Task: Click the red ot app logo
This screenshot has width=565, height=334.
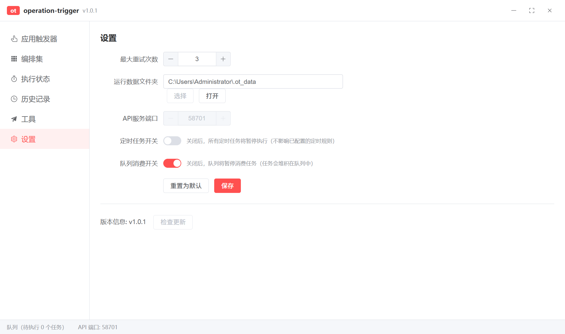Action: tap(13, 10)
